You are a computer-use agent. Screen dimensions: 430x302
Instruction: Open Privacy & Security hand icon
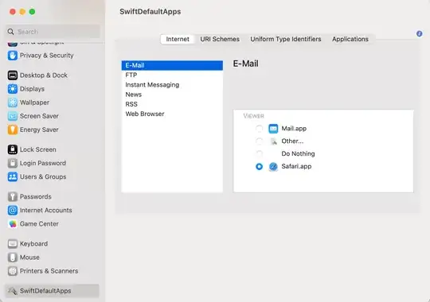coord(13,56)
